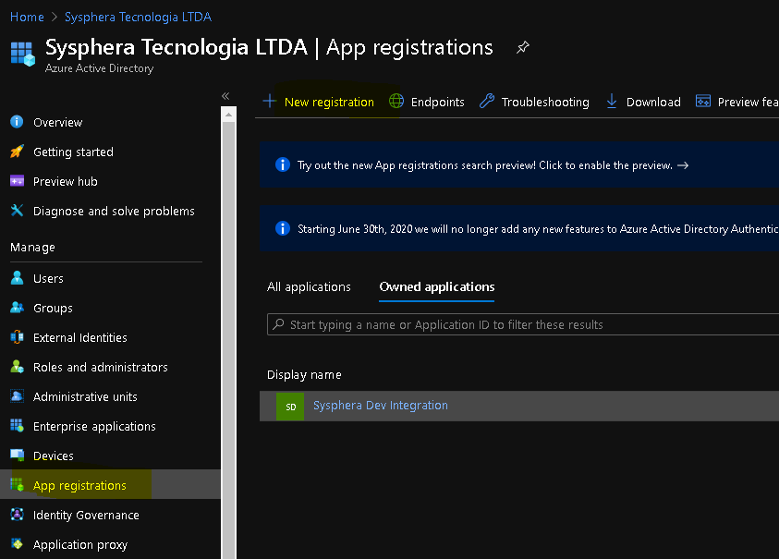This screenshot has height=559, width=779.
Task: Go to Users section
Action: tap(48, 278)
